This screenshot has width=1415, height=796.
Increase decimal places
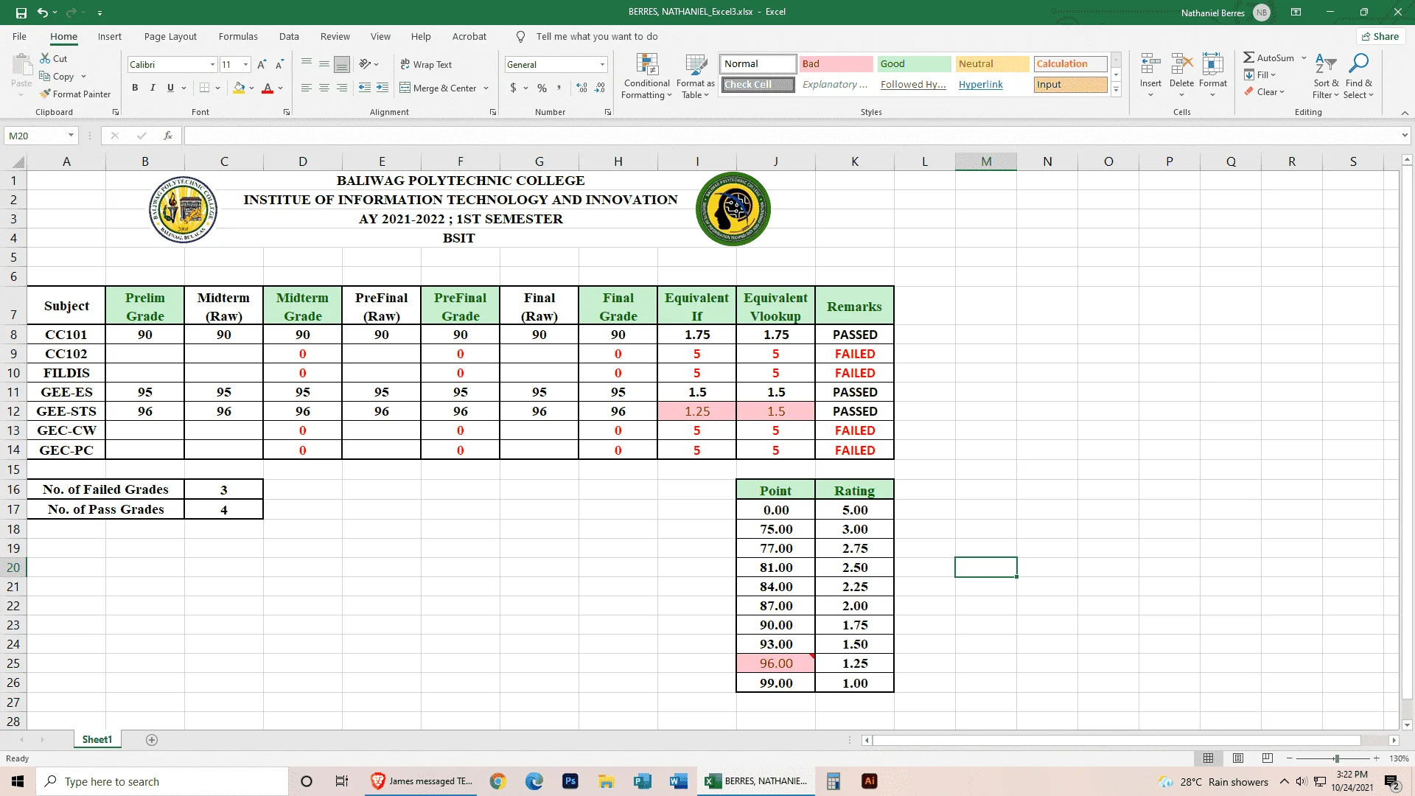[x=582, y=88]
